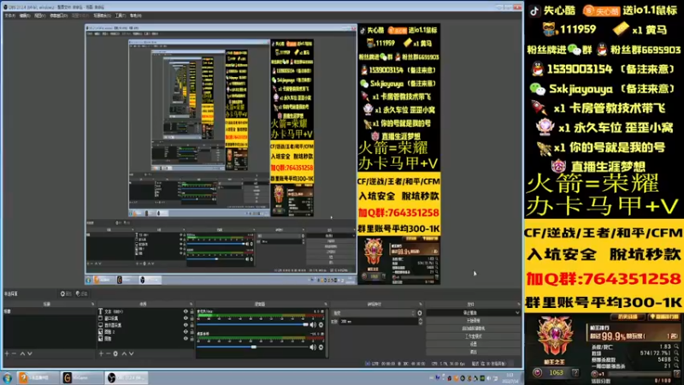Image resolution: width=684 pixels, height=385 pixels.
Task: Open settings gear of second audio mixer channel
Action: (x=321, y=347)
